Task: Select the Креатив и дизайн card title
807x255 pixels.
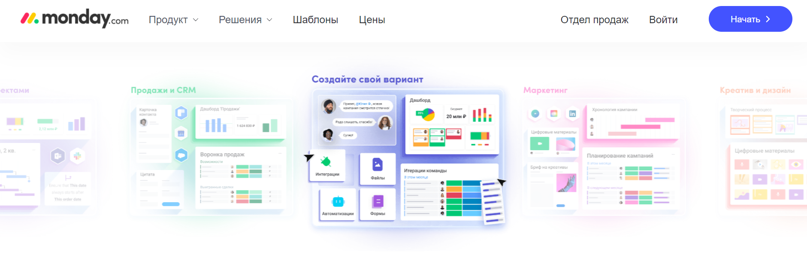Action: click(756, 90)
